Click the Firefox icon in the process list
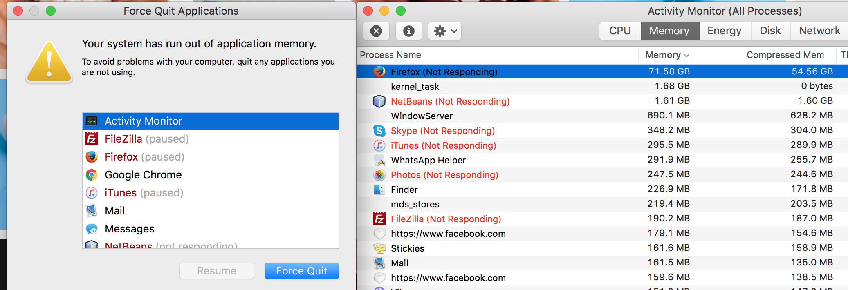Image resolution: width=848 pixels, height=290 pixels. pos(379,71)
